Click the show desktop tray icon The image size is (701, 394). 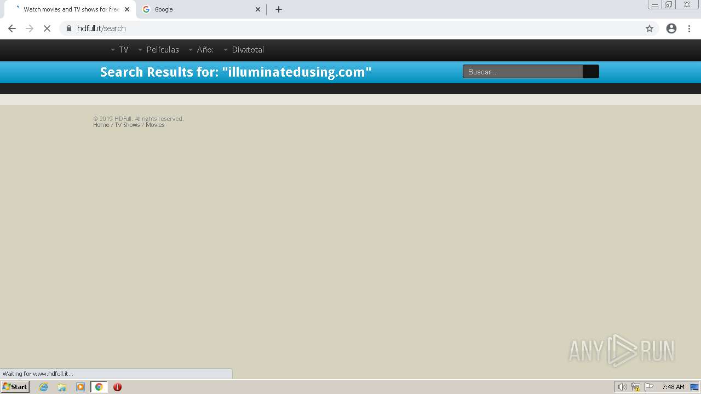tap(694, 387)
